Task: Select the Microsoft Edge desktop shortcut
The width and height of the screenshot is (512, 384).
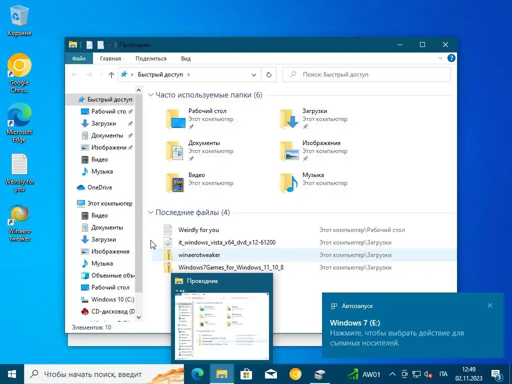Action: (x=19, y=123)
